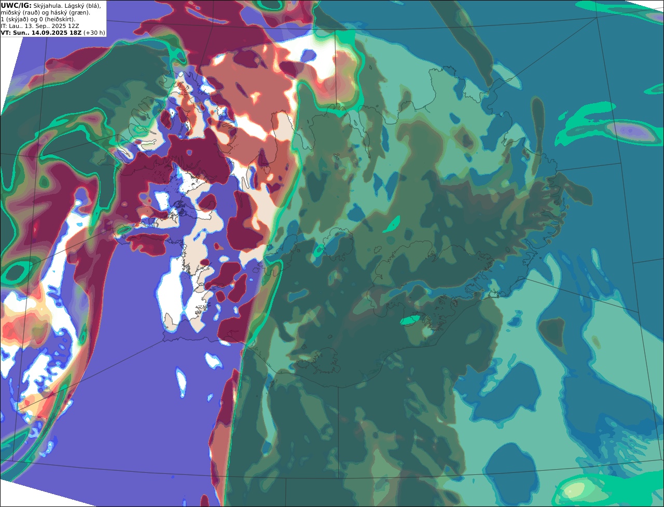Click the 'miðský (rauð) og háský (græn).' line
Image resolution: width=664 pixels, height=507 pixels.
pyautogui.click(x=45, y=12)
